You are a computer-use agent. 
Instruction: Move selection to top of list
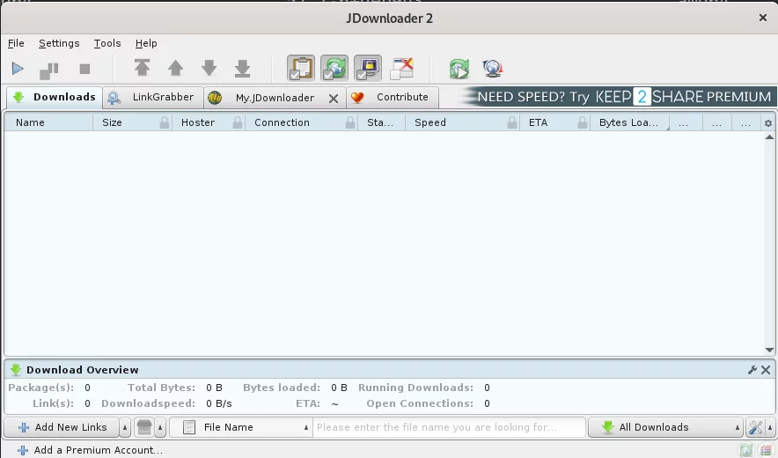[142, 68]
